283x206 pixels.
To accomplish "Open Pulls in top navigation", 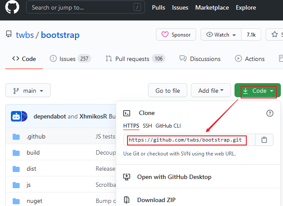I will click(x=159, y=7).
